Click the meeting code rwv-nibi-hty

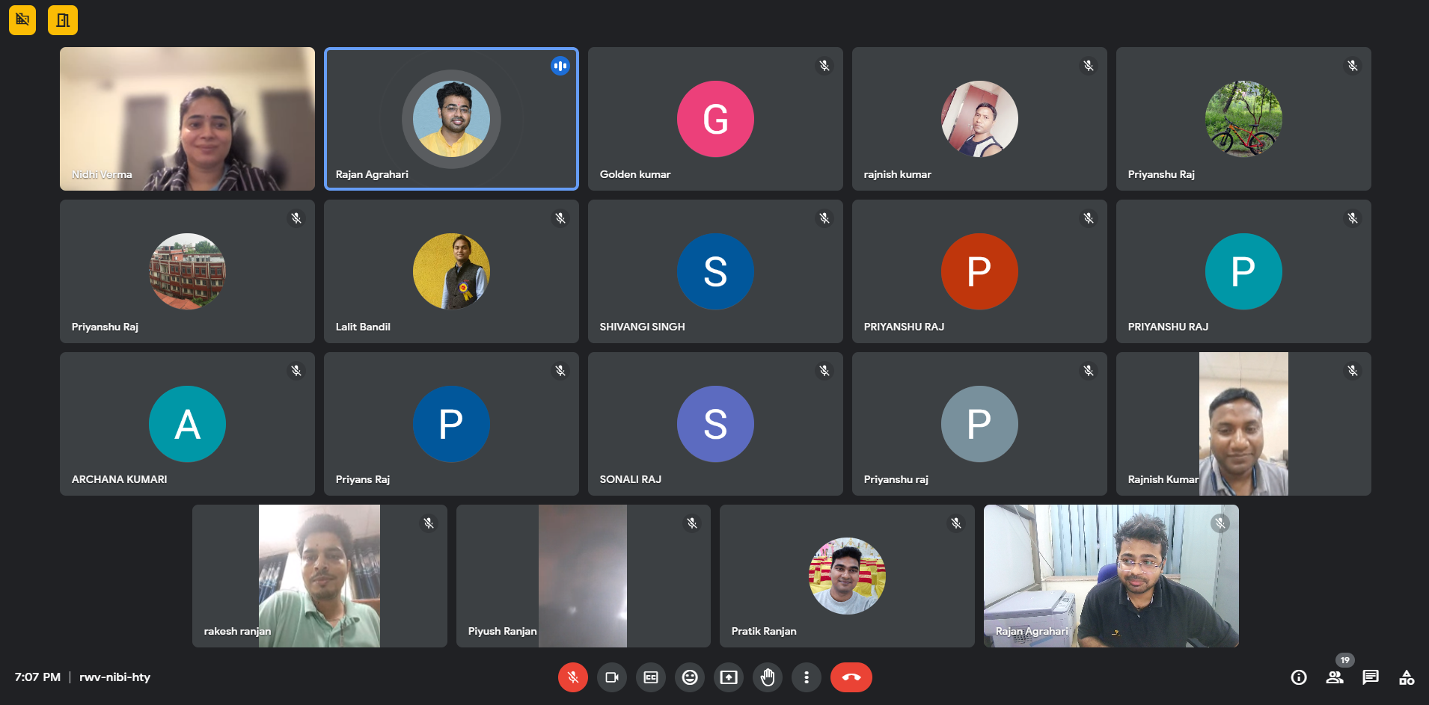114,677
